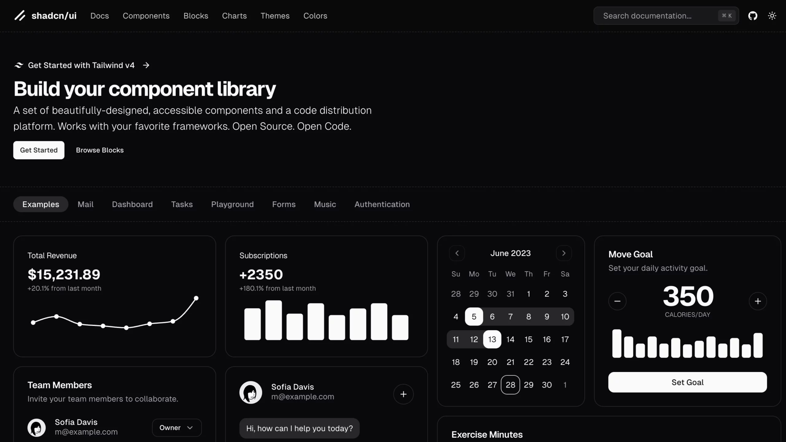The height and width of the screenshot is (442, 786).
Task: Open the GitHub repository icon
Action: (753, 16)
